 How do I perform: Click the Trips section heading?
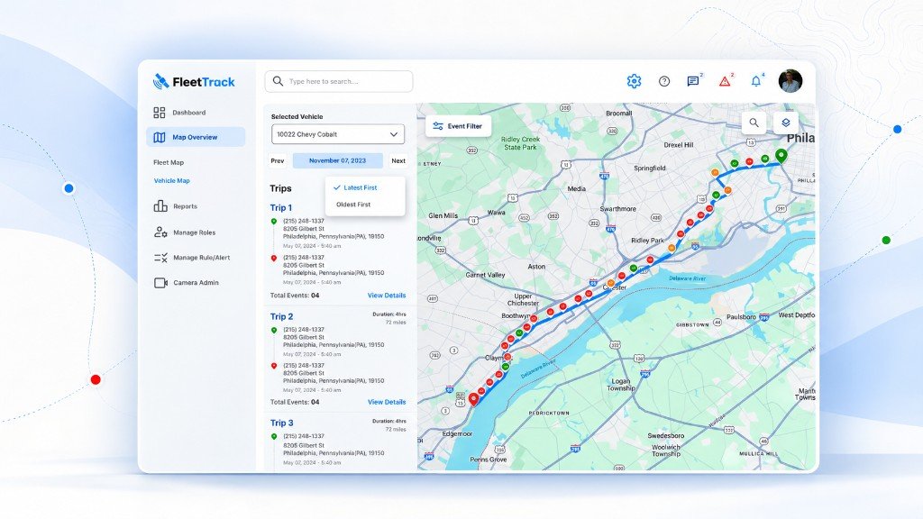click(281, 188)
